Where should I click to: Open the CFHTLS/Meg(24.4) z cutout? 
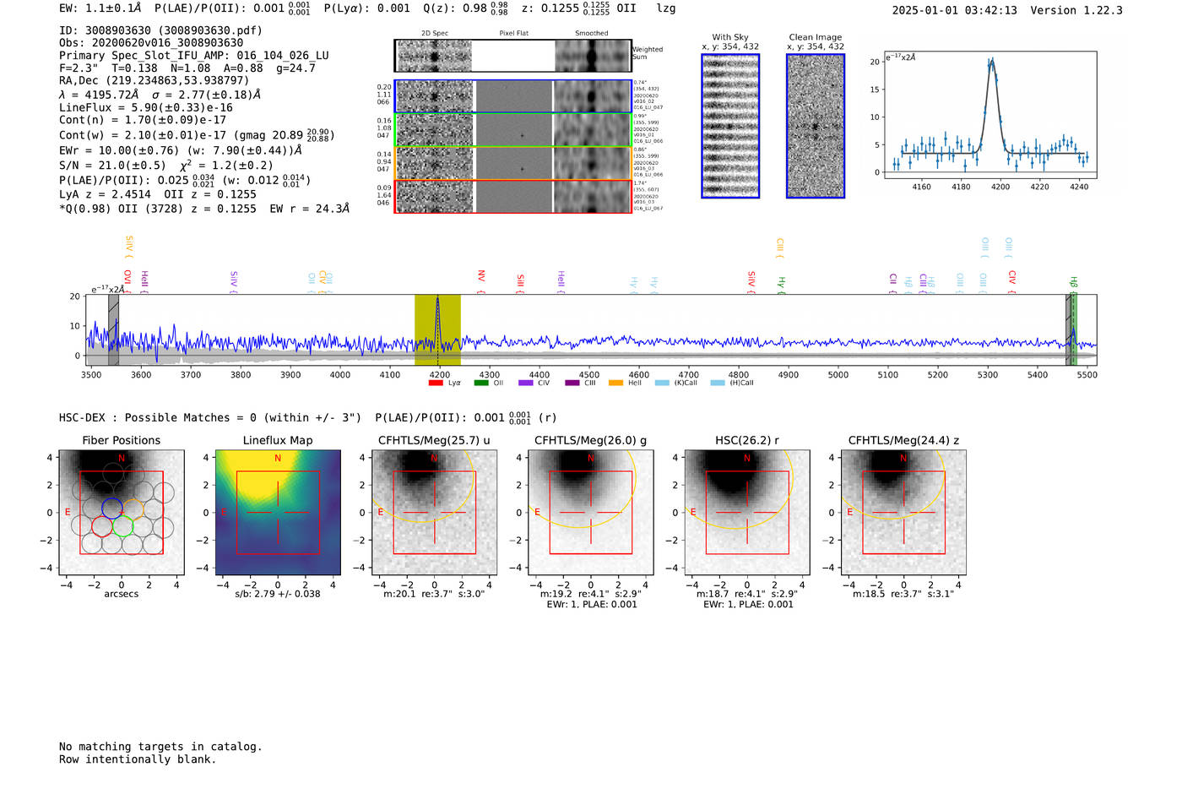903,513
